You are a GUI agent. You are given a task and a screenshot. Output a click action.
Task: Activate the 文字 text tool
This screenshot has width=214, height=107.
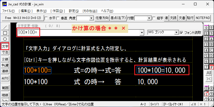pyautogui.click(x=5, y=46)
